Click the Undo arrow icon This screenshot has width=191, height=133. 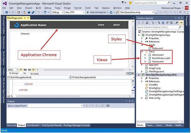click(x=39, y=12)
